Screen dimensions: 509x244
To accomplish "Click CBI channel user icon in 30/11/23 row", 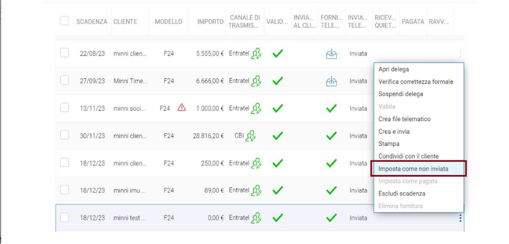I will (x=251, y=136).
